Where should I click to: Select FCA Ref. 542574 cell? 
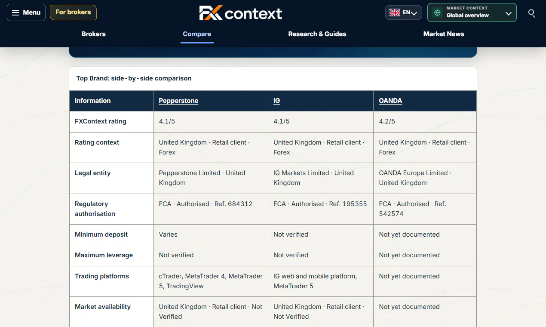pyautogui.click(x=425, y=209)
